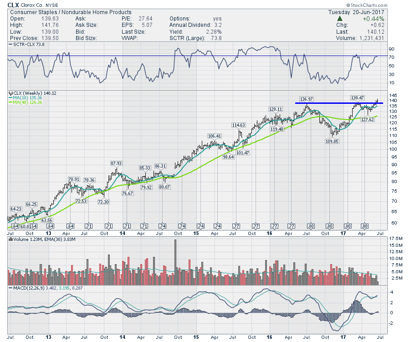Viewport: 410px width, 342px height.
Task: Click Consumer Staples / Nondurable Home Products
Action: pos(71,12)
